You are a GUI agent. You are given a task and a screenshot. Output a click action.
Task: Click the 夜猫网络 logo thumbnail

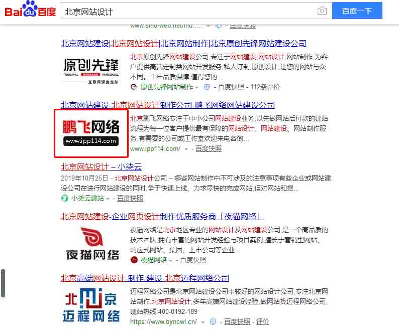coord(92,244)
